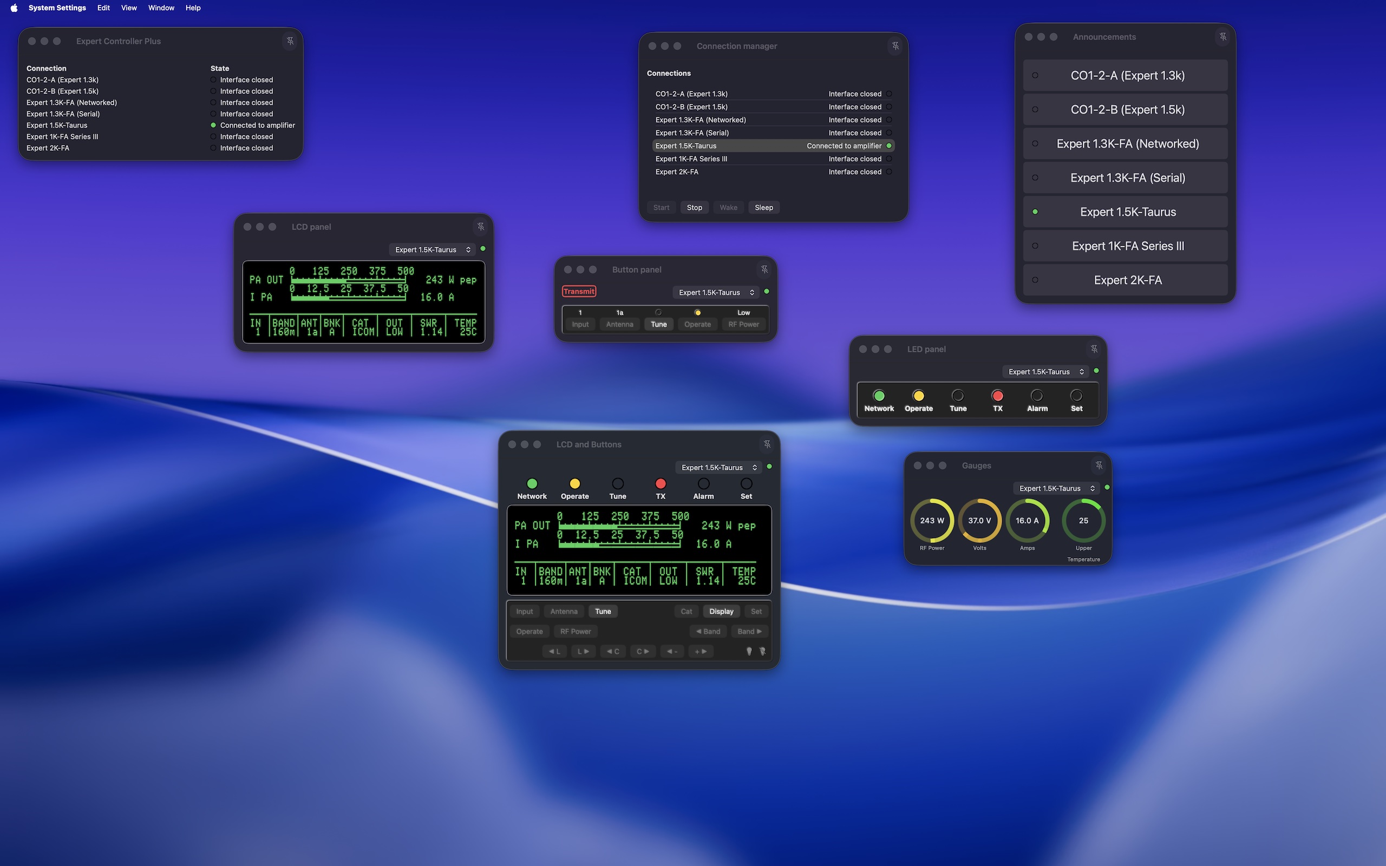Open amplifier dropdown in LCD and Buttons
Viewport: 1386px width, 866px height.
click(719, 468)
